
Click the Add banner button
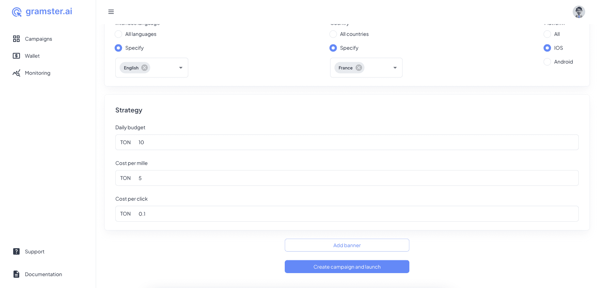pos(347,245)
